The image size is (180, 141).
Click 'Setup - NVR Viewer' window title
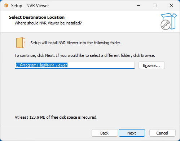pos(30,6)
